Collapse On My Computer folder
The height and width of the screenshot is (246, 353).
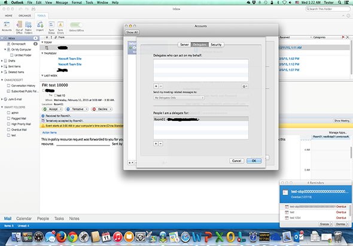click(5, 49)
